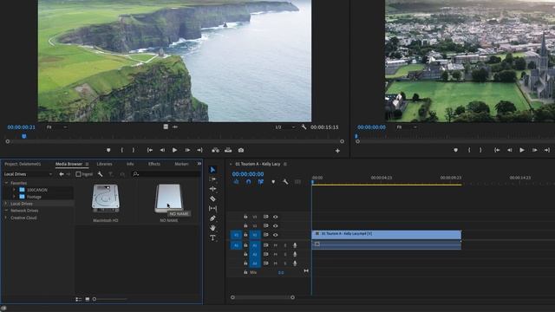Open the Project panel tab
555x312 pixels.
[x=23, y=164]
